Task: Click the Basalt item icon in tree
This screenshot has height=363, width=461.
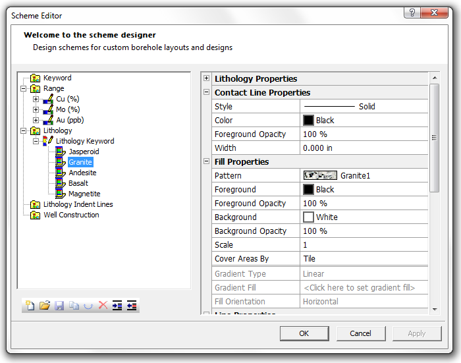Action: pyautogui.click(x=61, y=183)
